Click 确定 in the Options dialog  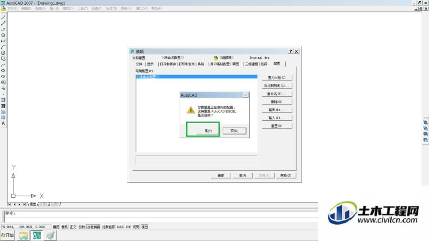tap(221, 176)
